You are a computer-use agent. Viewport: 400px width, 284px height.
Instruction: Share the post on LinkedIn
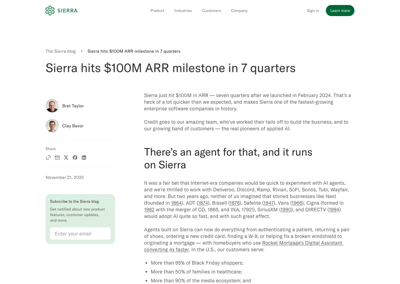(x=84, y=158)
